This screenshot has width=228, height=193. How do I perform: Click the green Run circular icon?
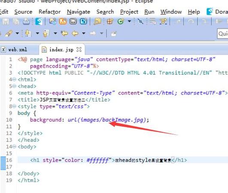(x=121, y=21)
